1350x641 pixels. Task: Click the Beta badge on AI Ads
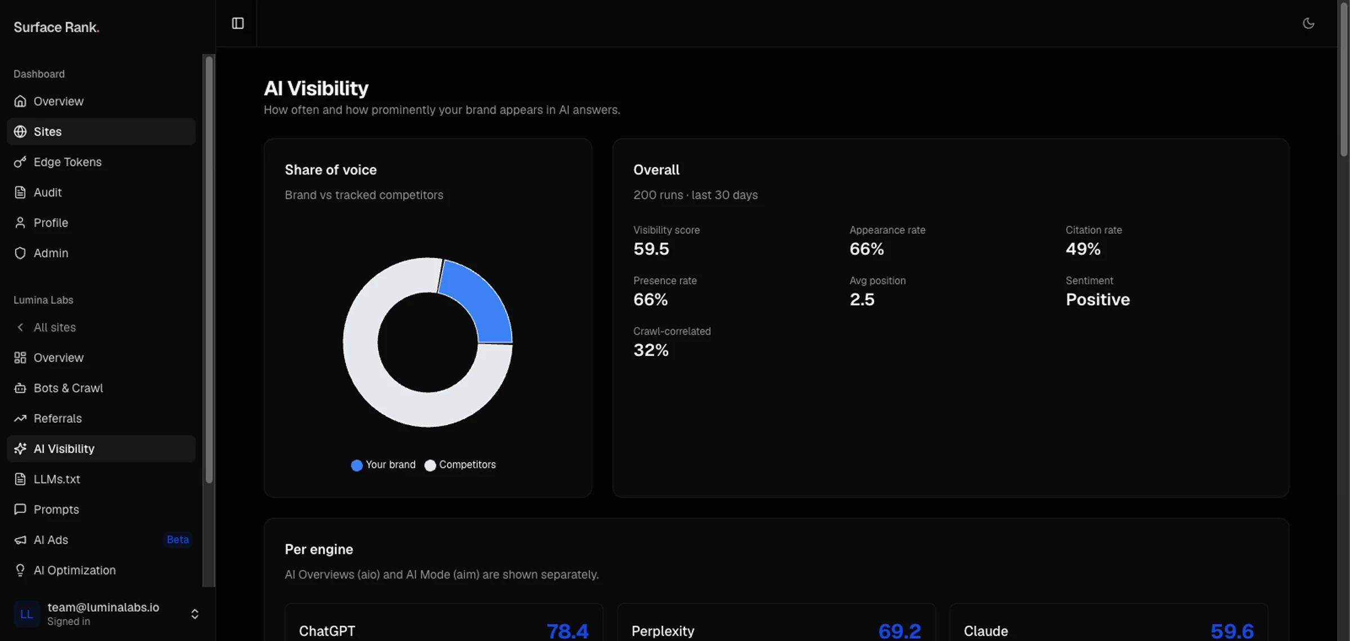[x=178, y=540]
